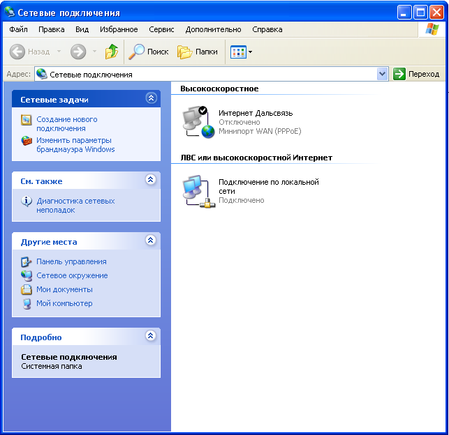Open the Поиск search tool
449x435 pixels.
coord(149,52)
